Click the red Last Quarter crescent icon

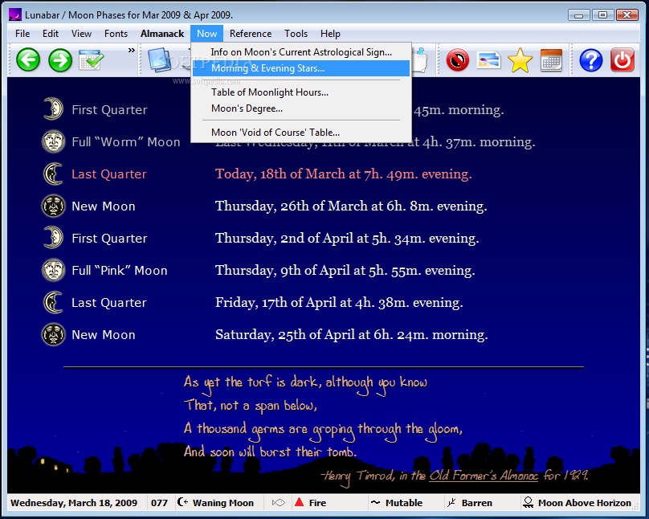point(53,174)
